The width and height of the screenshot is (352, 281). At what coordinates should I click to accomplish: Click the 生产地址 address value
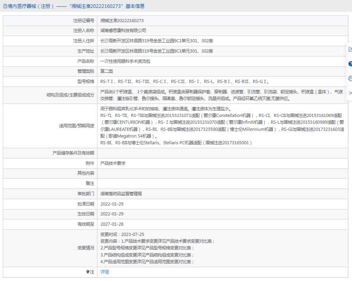point(156,51)
